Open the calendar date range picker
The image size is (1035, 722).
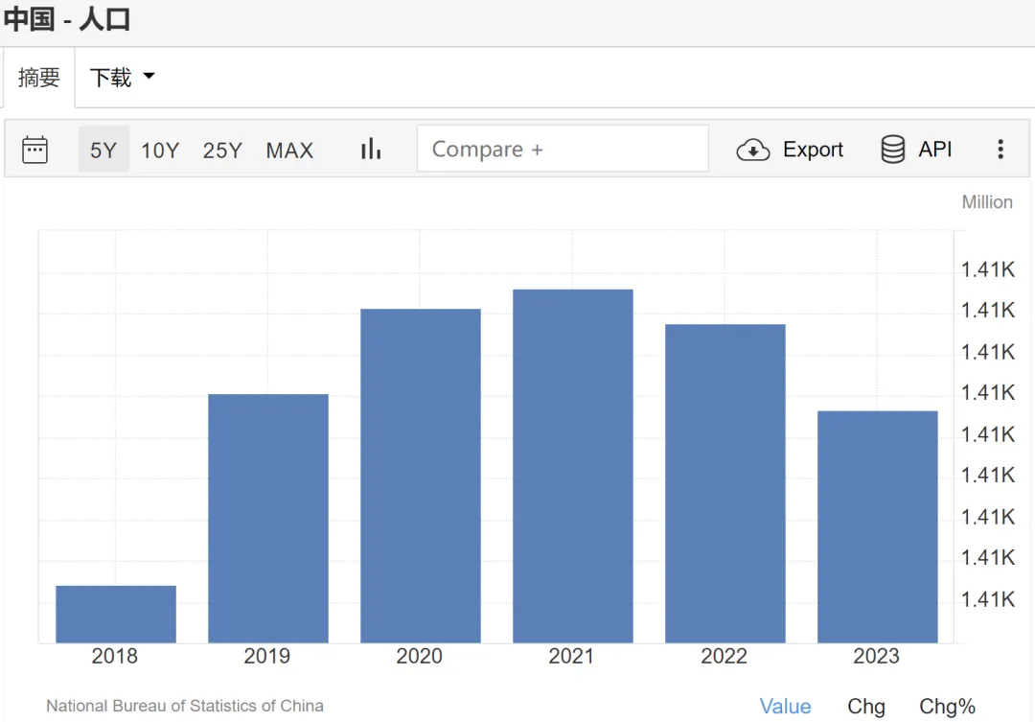(x=35, y=150)
